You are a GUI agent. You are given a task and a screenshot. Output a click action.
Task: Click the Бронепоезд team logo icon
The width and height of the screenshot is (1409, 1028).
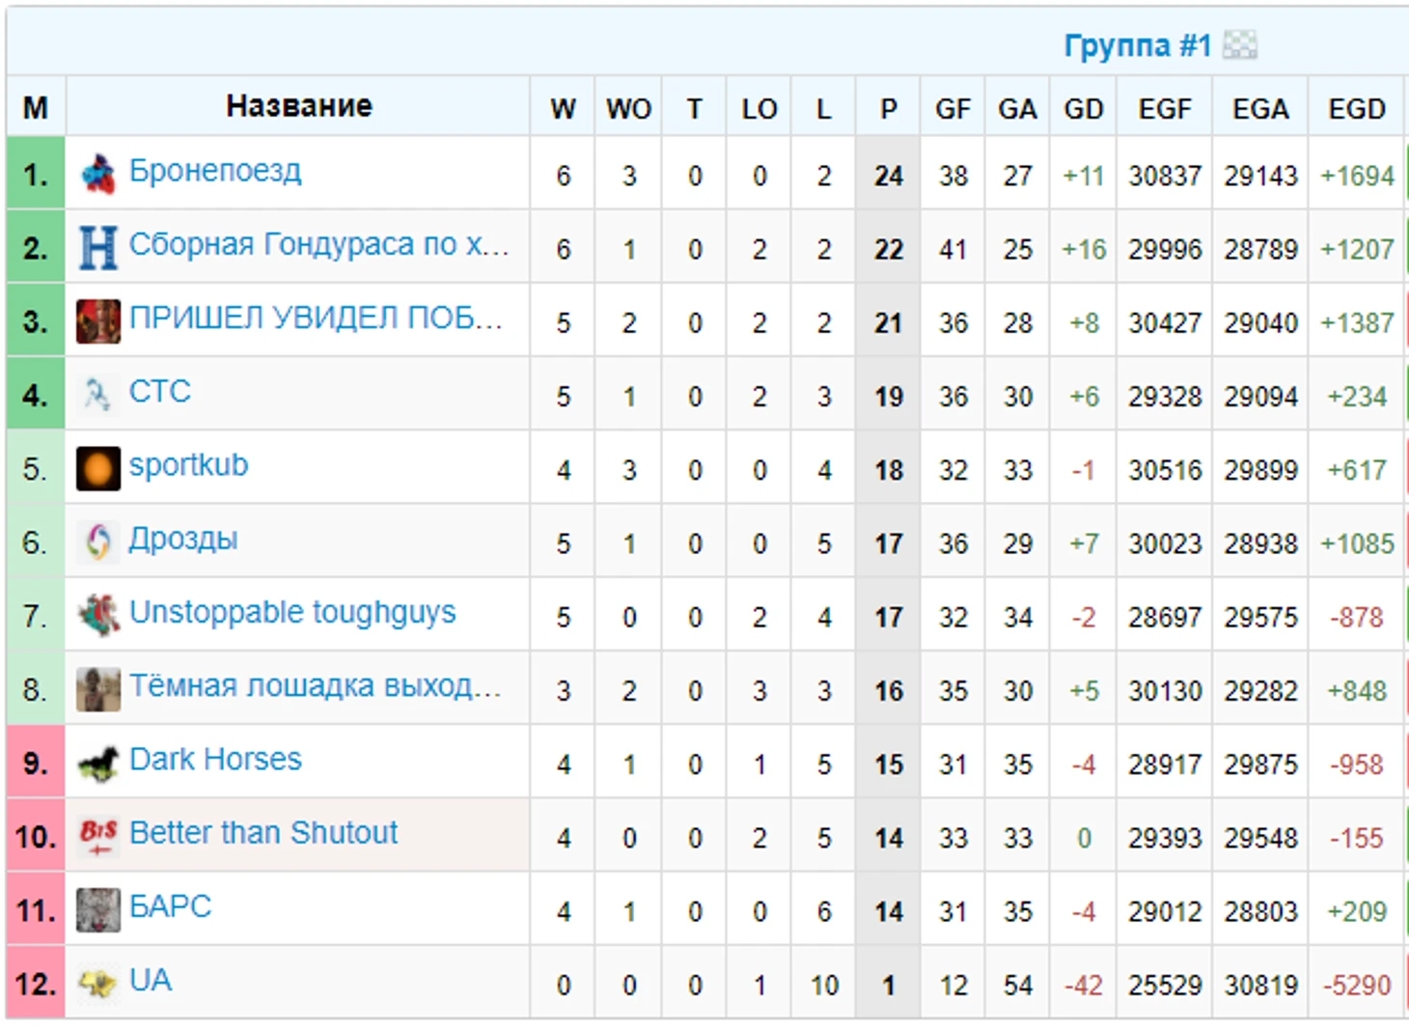tap(97, 175)
